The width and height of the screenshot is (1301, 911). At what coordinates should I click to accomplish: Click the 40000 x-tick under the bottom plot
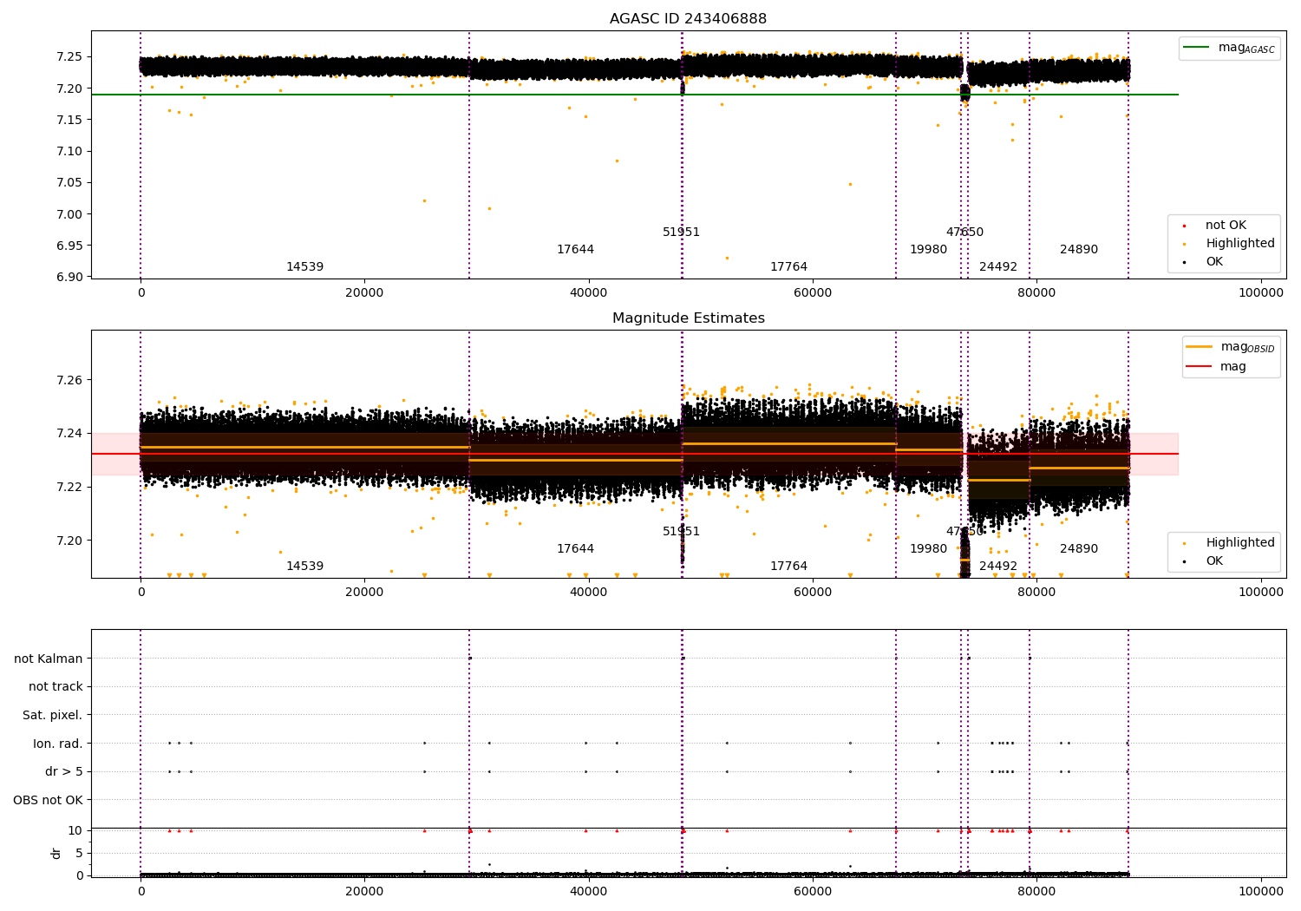point(588,891)
